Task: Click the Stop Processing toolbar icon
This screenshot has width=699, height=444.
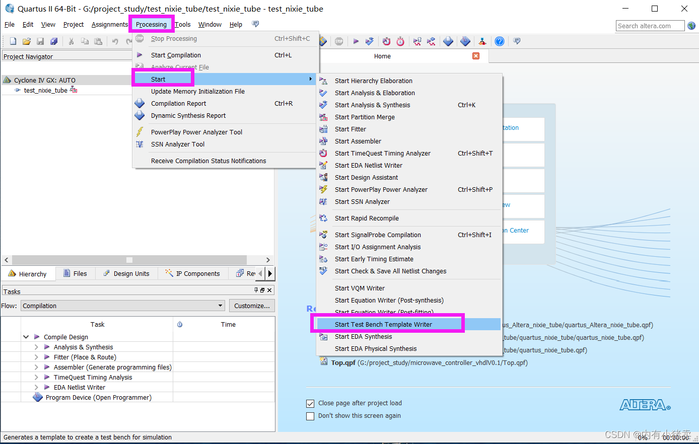Action: pyautogui.click(x=339, y=41)
